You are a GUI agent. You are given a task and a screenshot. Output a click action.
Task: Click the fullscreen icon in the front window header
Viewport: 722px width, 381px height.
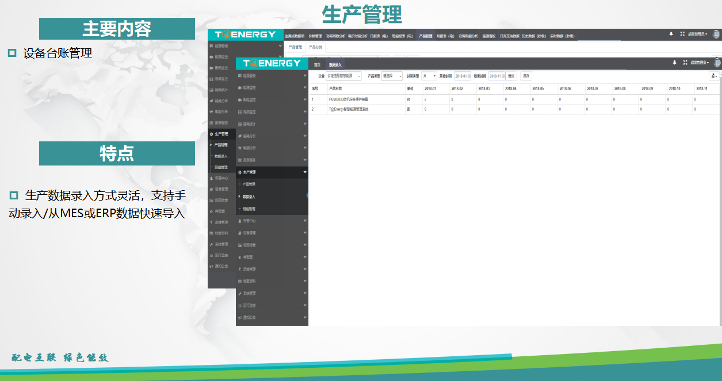tap(685, 63)
